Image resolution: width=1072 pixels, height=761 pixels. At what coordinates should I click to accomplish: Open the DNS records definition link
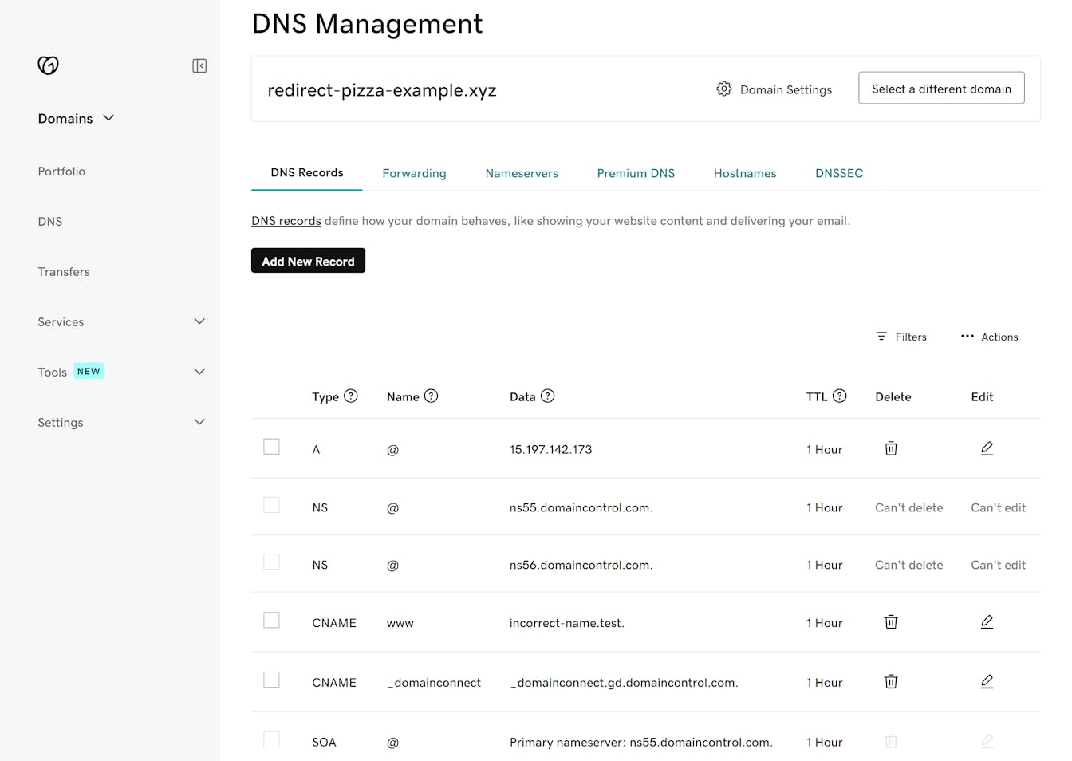(x=286, y=221)
